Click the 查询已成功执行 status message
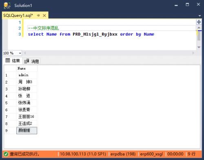 point(24,154)
